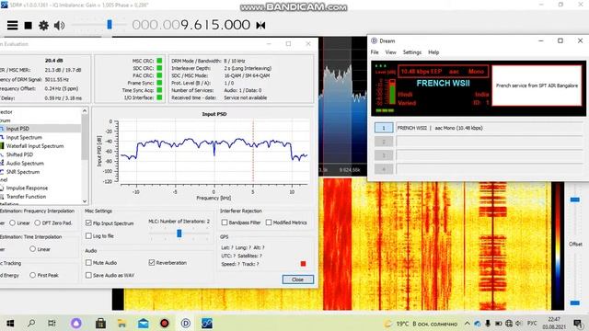
Task: Select service 2 button in Dream
Action: click(x=384, y=142)
